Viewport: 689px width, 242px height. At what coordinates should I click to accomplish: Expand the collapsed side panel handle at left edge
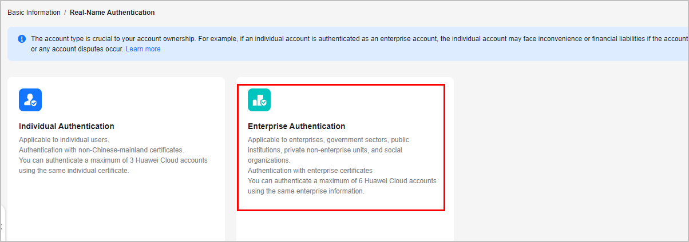pyautogui.click(x=2, y=224)
